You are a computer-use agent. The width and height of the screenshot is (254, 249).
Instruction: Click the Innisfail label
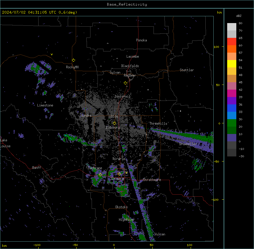(123, 96)
